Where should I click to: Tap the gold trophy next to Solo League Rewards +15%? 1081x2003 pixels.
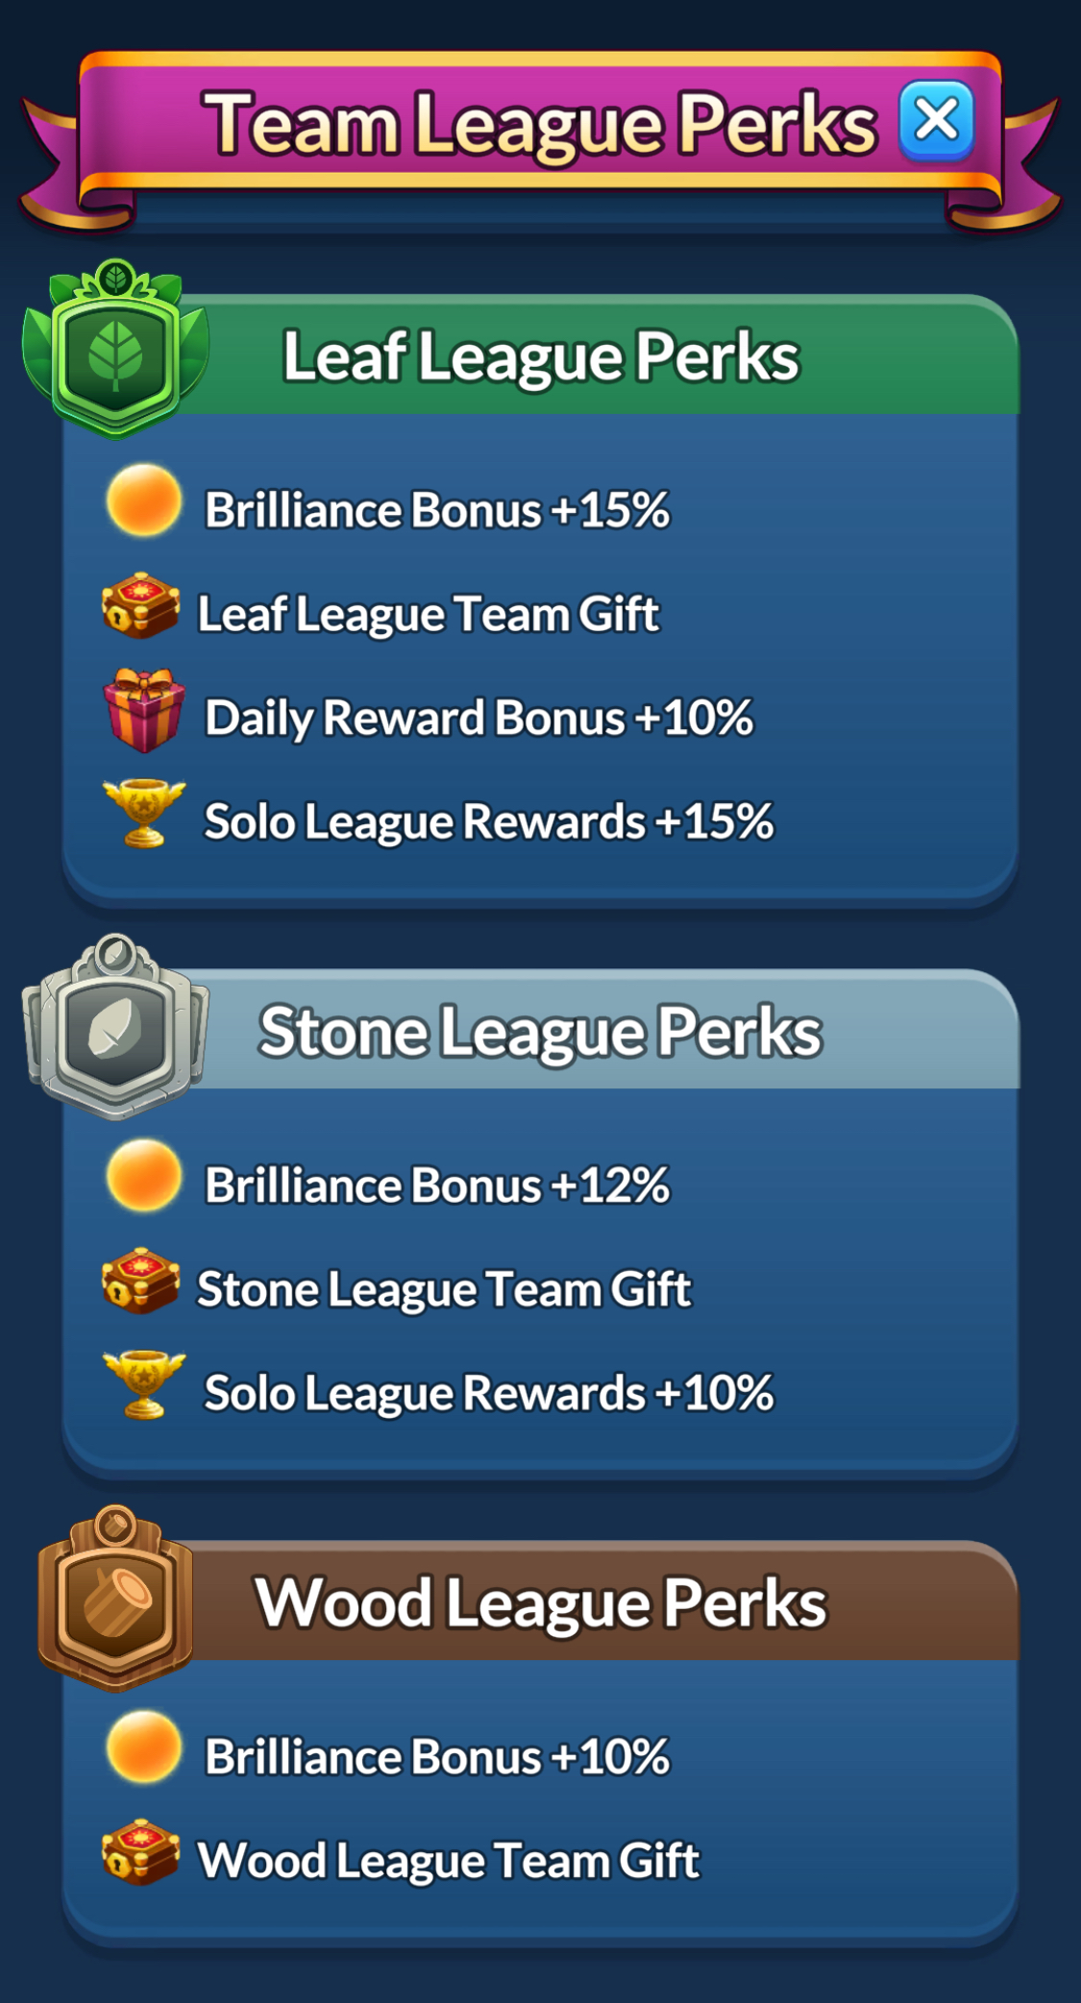(144, 813)
